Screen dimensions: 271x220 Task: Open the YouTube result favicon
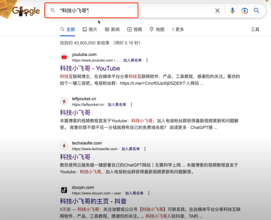coord(64,57)
